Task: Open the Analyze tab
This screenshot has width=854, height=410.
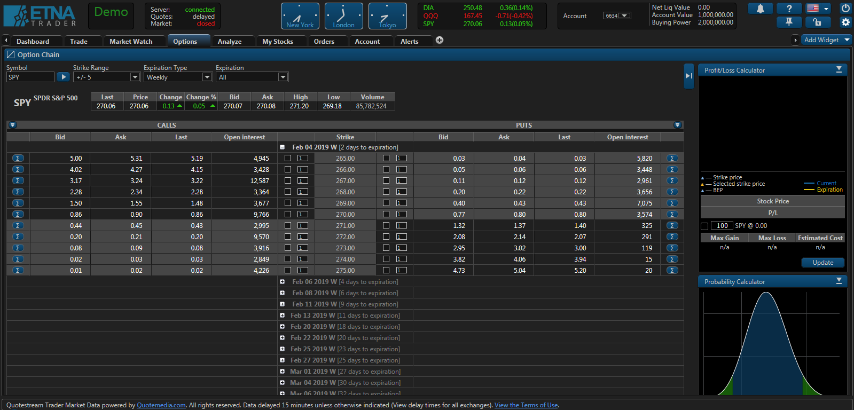Action: coord(230,41)
